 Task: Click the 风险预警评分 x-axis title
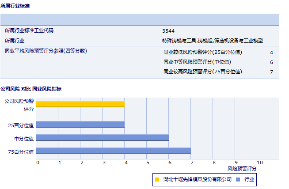pos(242,169)
